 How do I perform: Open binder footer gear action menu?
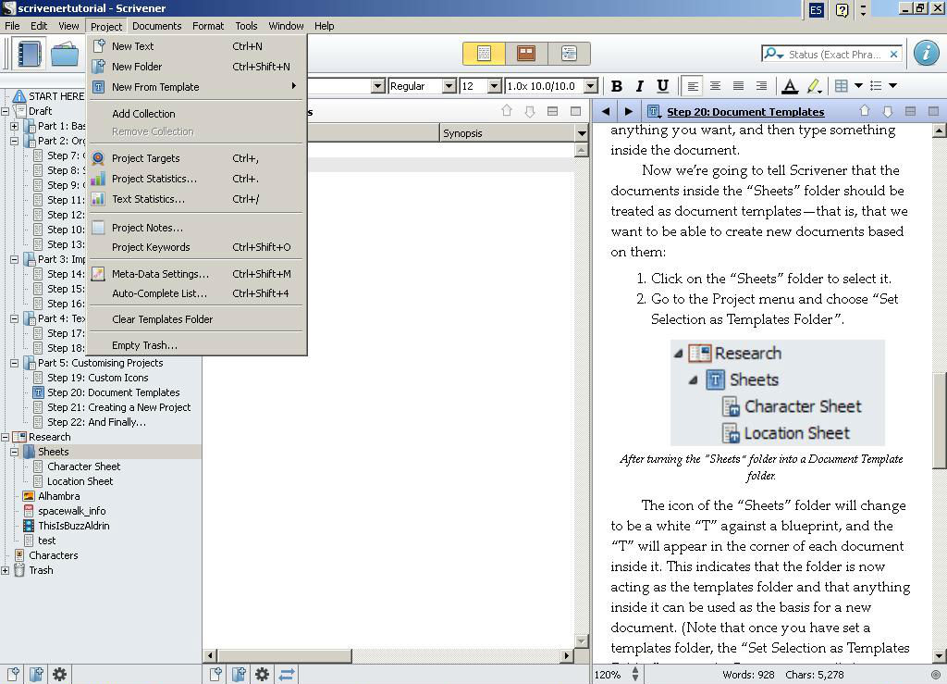coord(59,675)
